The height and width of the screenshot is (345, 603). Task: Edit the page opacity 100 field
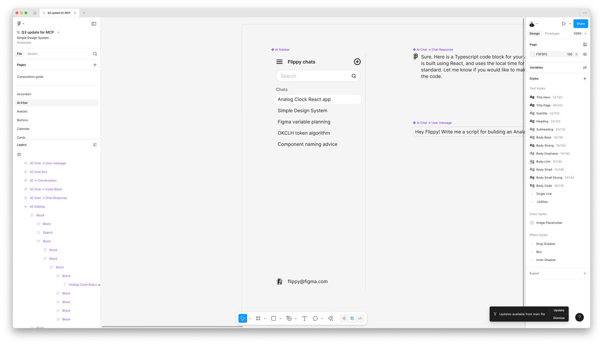[570, 54]
